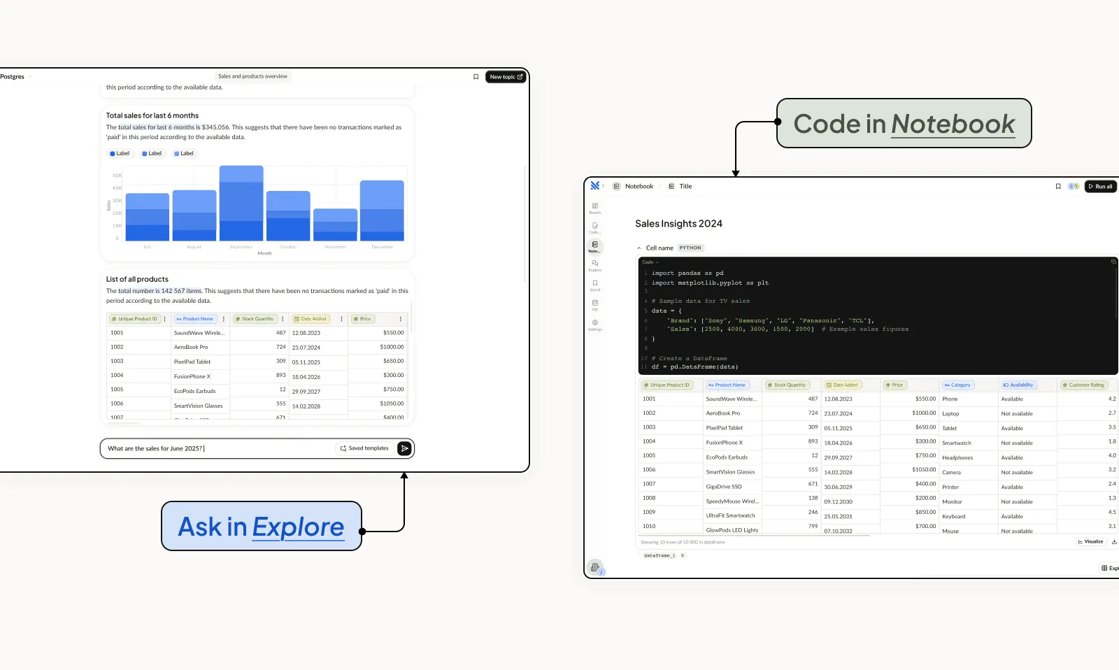Viewport: 1119px width, 670px height.
Task: Open Saved templates in the question box
Action: pyautogui.click(x=364, y=448)
